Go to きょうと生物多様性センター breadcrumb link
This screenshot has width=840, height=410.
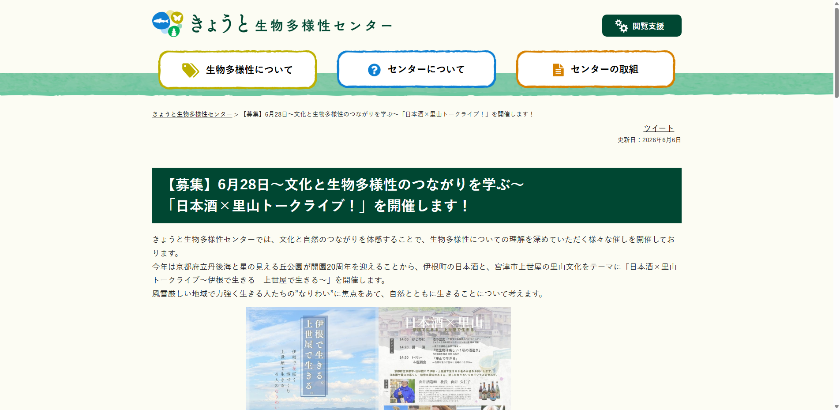[x=192, y=114]
